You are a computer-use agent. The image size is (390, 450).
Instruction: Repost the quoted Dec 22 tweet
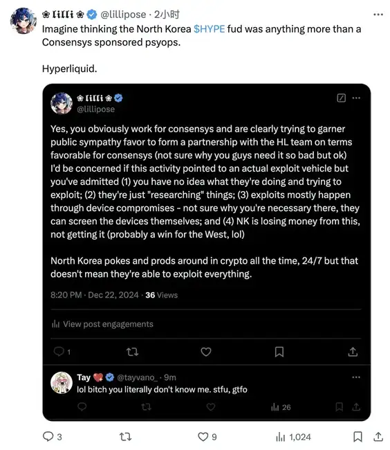pyautogui.click(x=132, y=352)
